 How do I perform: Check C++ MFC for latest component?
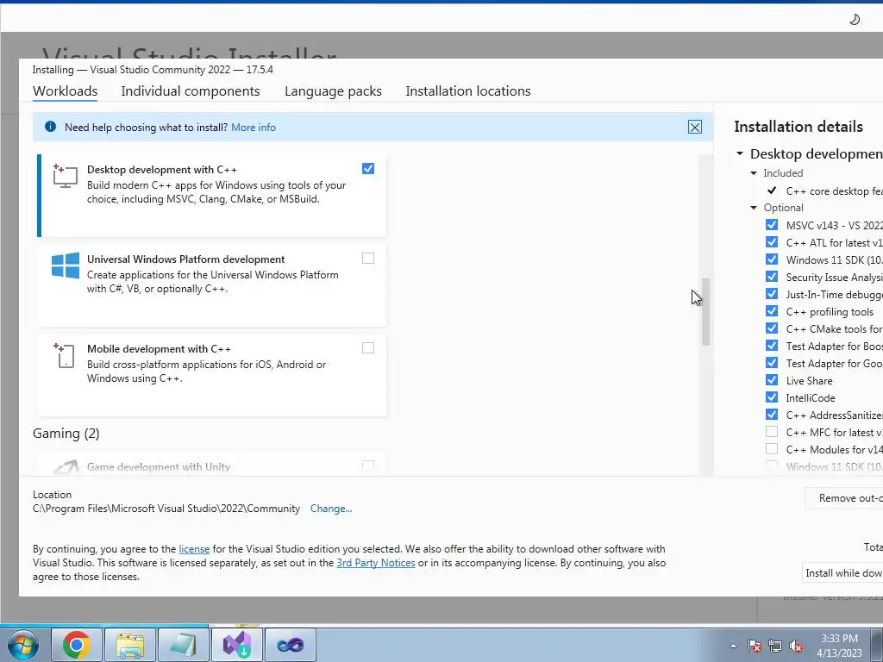tap(772, 432)
